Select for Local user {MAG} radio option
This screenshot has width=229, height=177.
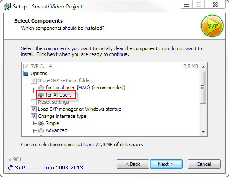tap(41, 88)
